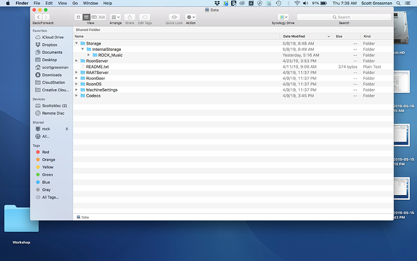The height and width of the screenshot is (261, 417).
Task: Expand the RoonServer folder
Action: click(76, 61)
